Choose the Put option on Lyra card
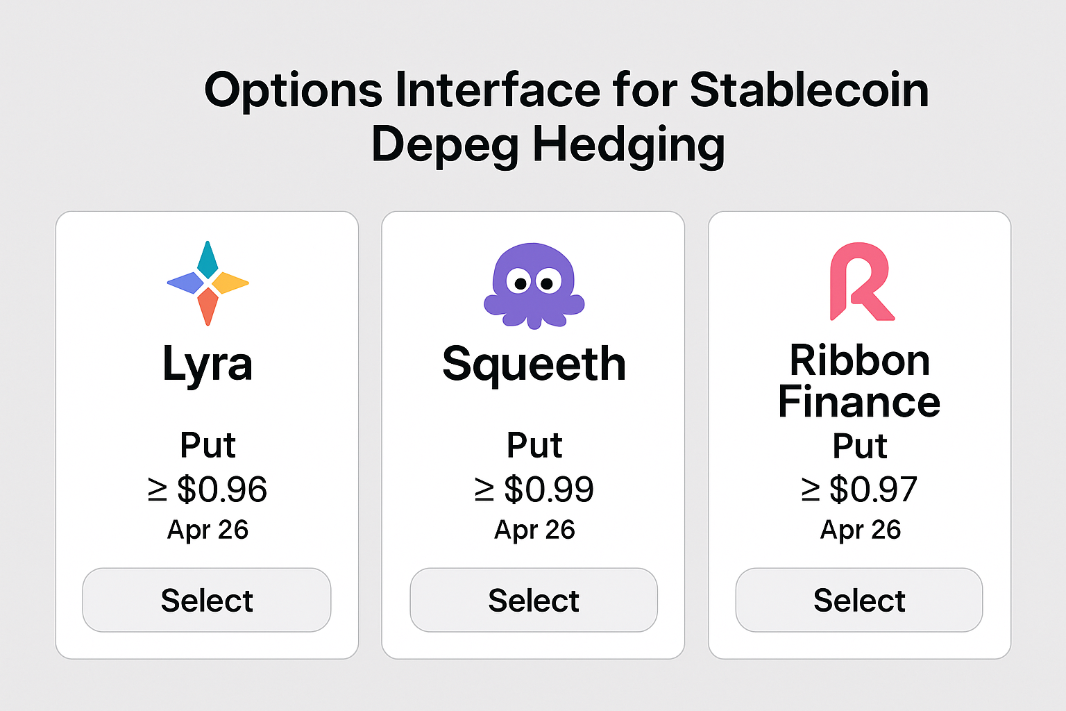The width and height of the screenshot is (1066, 711). pyautogui.click(x=207, y=446)
